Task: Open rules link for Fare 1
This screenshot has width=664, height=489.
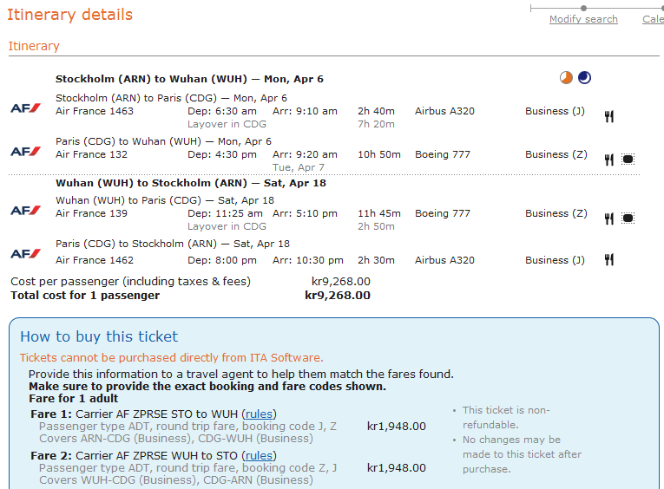Action: click(259, 414)
